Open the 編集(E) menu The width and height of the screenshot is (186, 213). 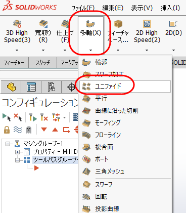coord(113,8)
